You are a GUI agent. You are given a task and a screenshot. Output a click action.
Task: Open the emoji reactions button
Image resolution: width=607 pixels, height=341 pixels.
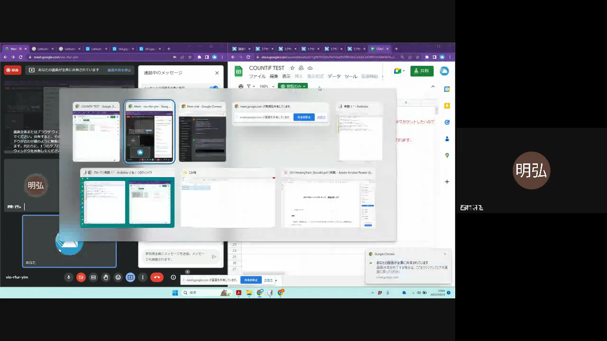tap(118, 278)
